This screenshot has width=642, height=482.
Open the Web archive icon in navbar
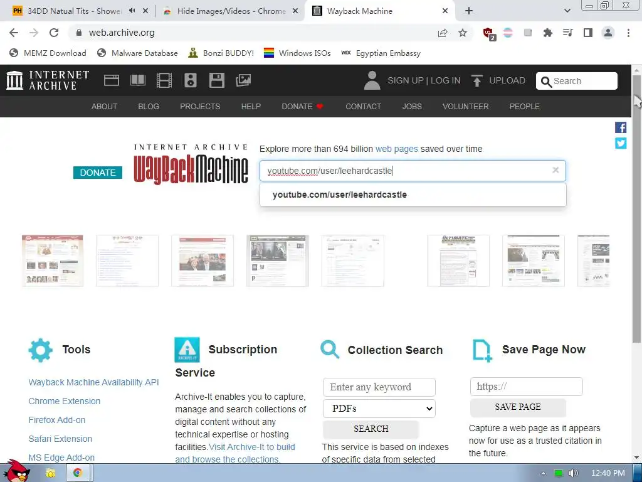point(112,80)
